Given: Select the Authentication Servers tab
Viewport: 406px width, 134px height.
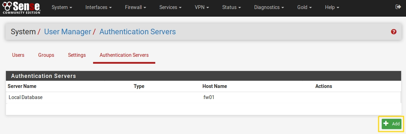Looking at the screenshot, I should 124,55.
